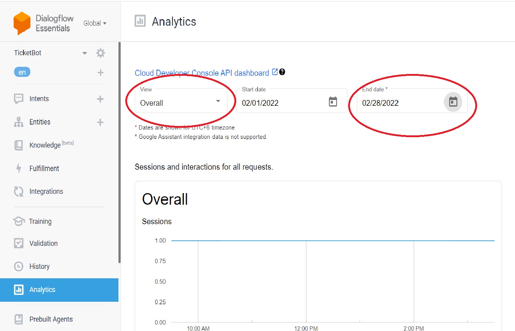Select the Intents section icon
515x331 pixels.
18,98
